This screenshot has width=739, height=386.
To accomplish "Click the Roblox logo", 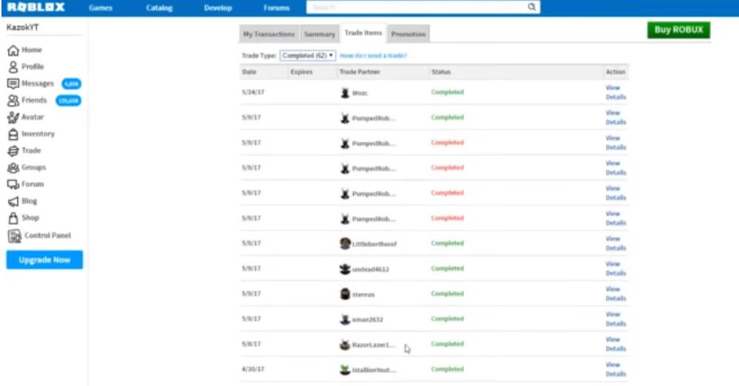I will pyautogui.click(x=36, y=7).
